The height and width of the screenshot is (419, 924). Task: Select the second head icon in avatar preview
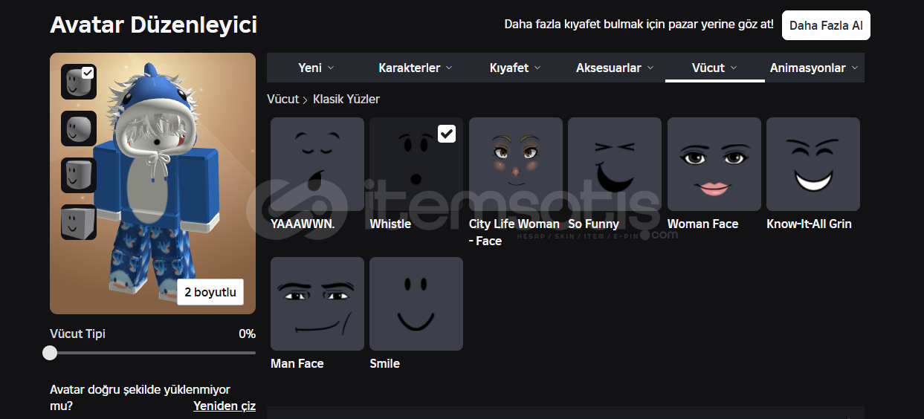tap(79, 129)
